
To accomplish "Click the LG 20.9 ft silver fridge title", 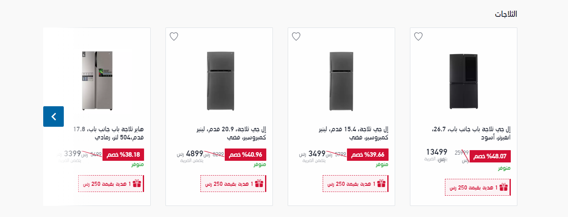I will point(231,133).
